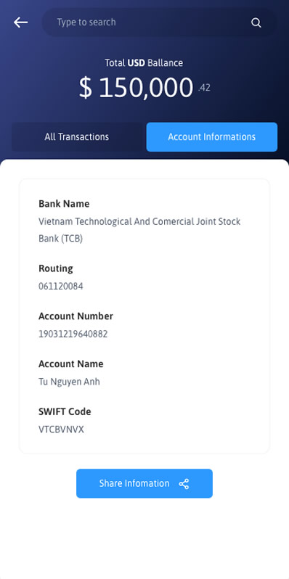This screenshot has width=289, height=579.
Task: Click the Total USD Ballance label
Action: click(x=144, y=63)
